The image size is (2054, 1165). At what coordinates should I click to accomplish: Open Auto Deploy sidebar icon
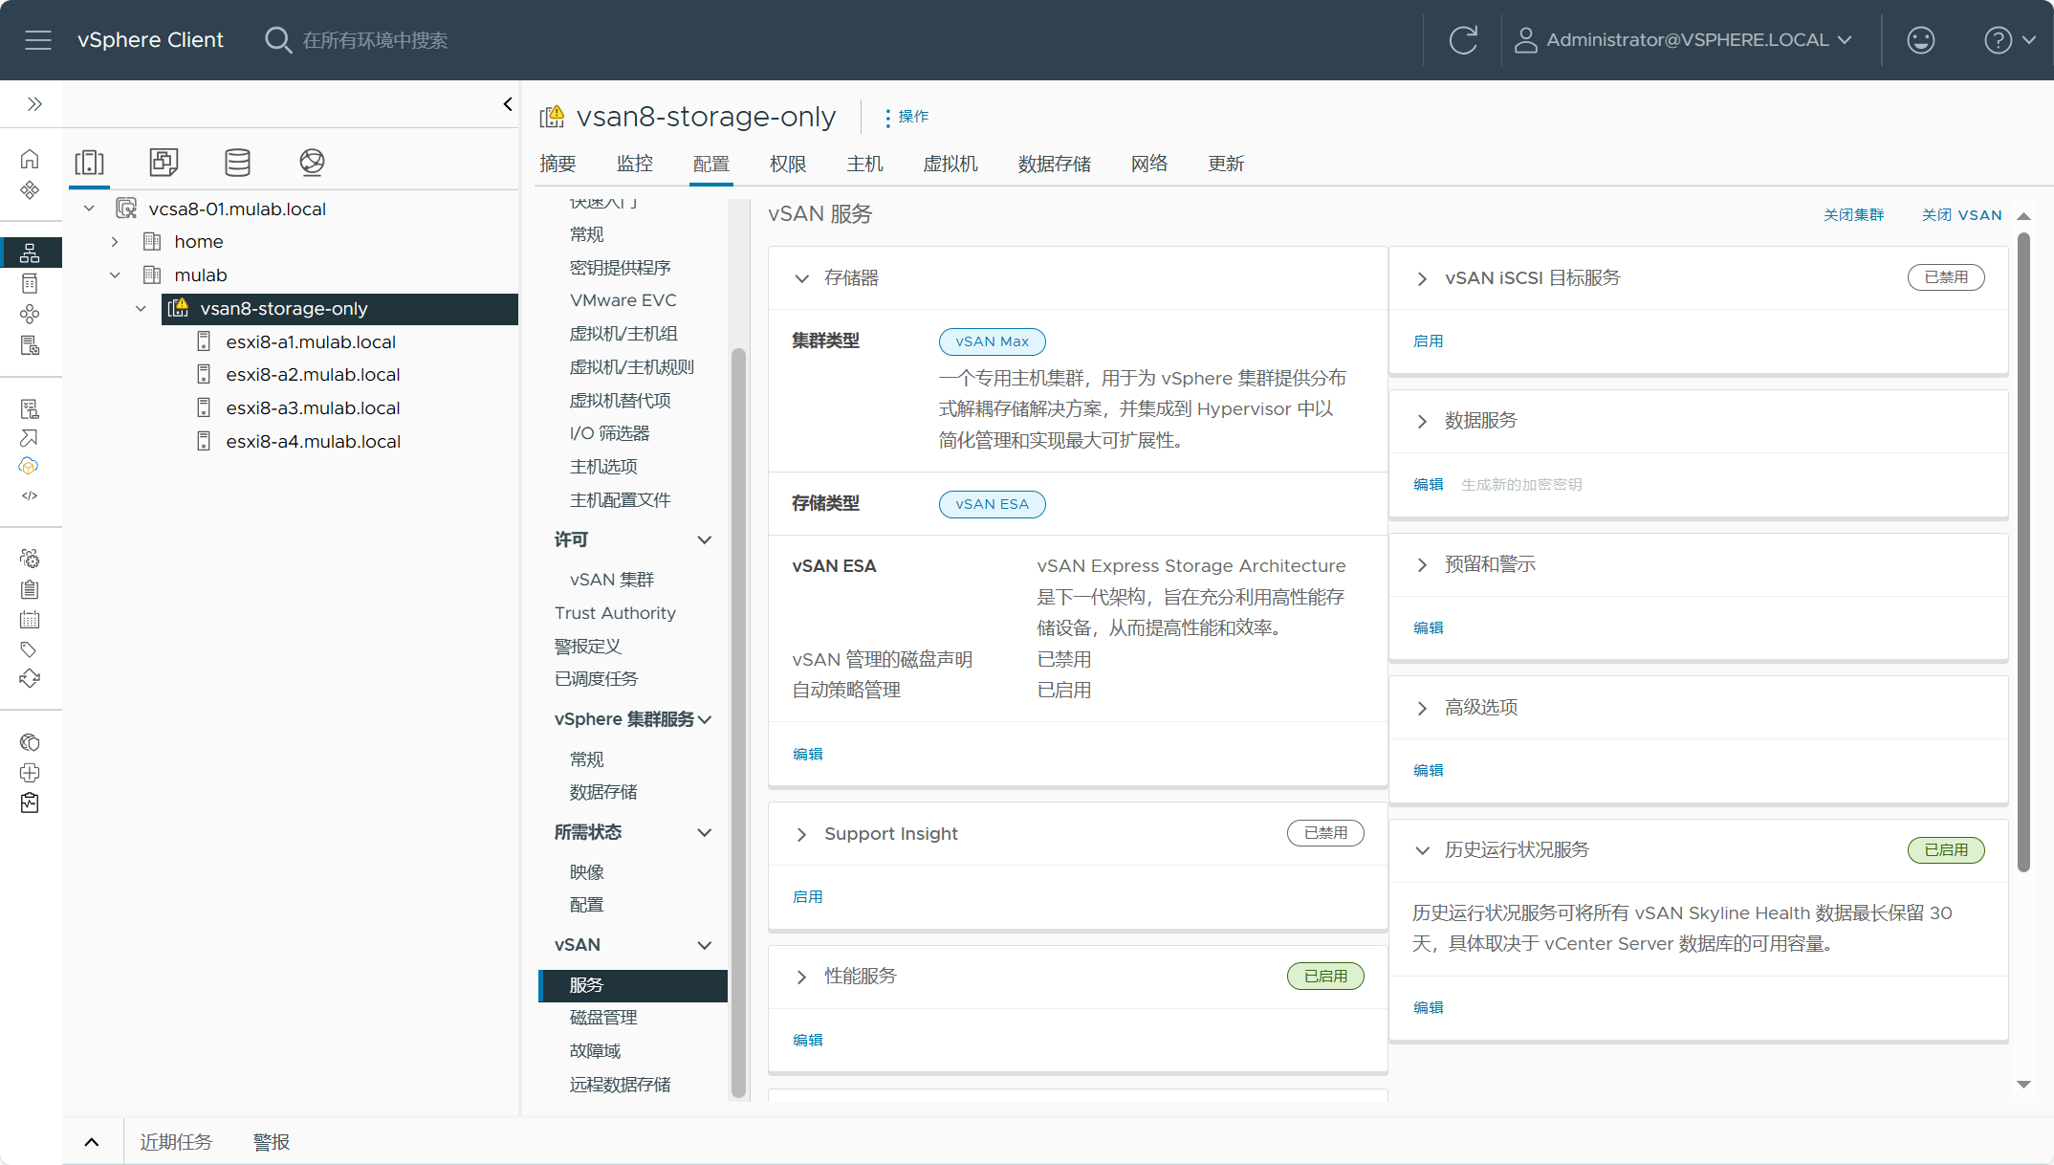point(30,438)
